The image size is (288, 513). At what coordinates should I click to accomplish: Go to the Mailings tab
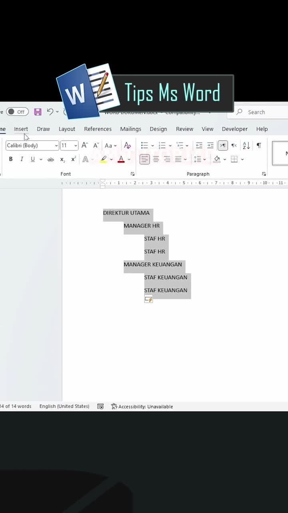[130, 129]
